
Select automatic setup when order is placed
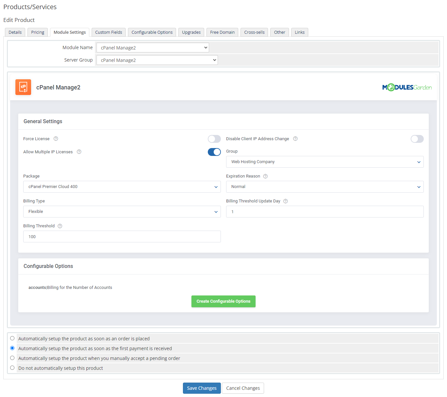point(12,338)
